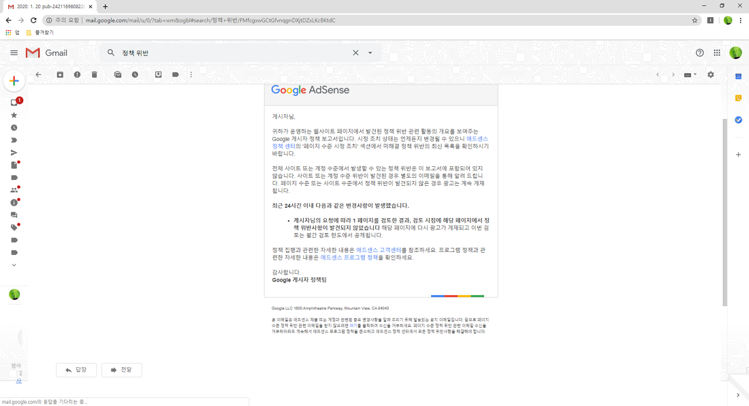Click the 여기 unsubscribe link in footer
Image resolution: width=749 pixels, height=406 pixels.
pos(353,326)
